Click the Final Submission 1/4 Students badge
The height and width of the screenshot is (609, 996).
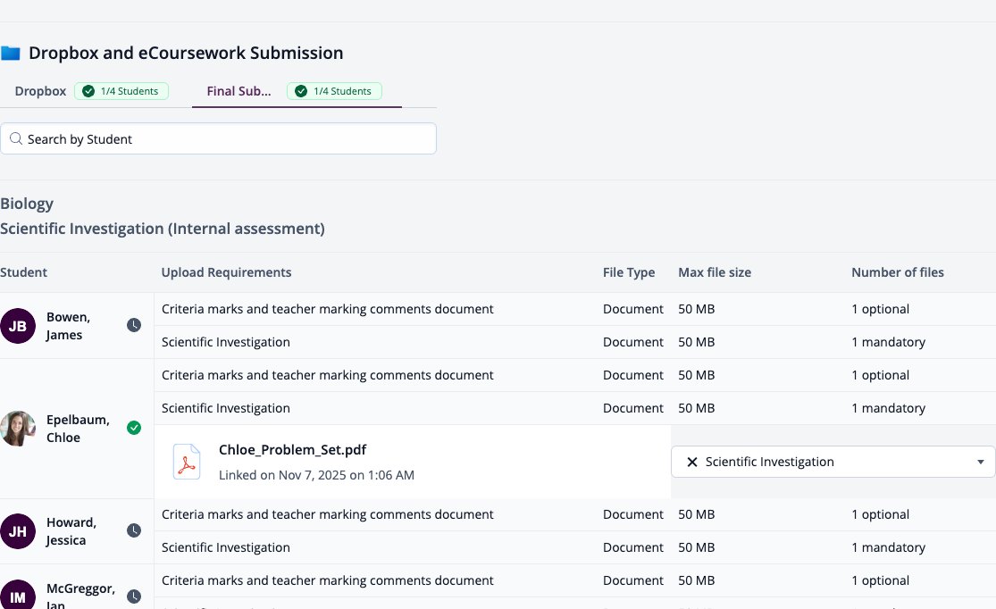click(334, 91)
